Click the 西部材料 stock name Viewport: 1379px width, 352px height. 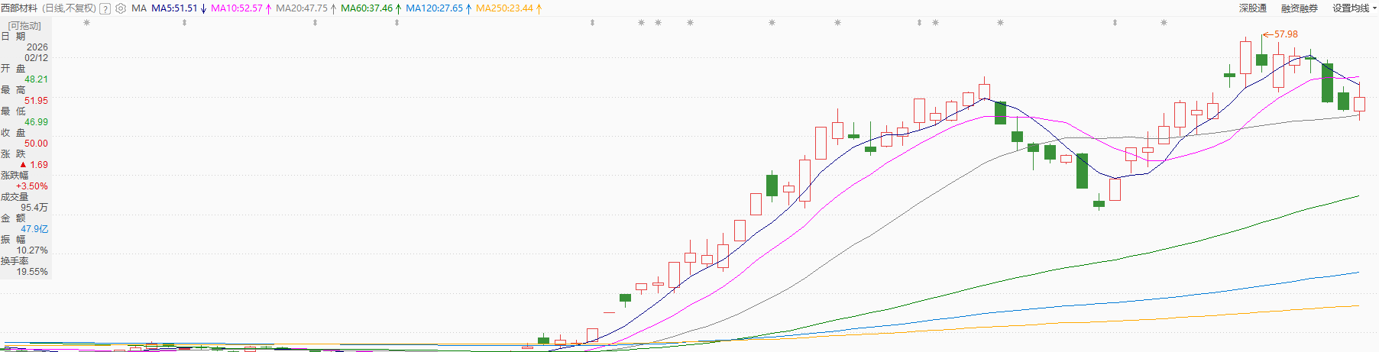click(x=19, y=8)
